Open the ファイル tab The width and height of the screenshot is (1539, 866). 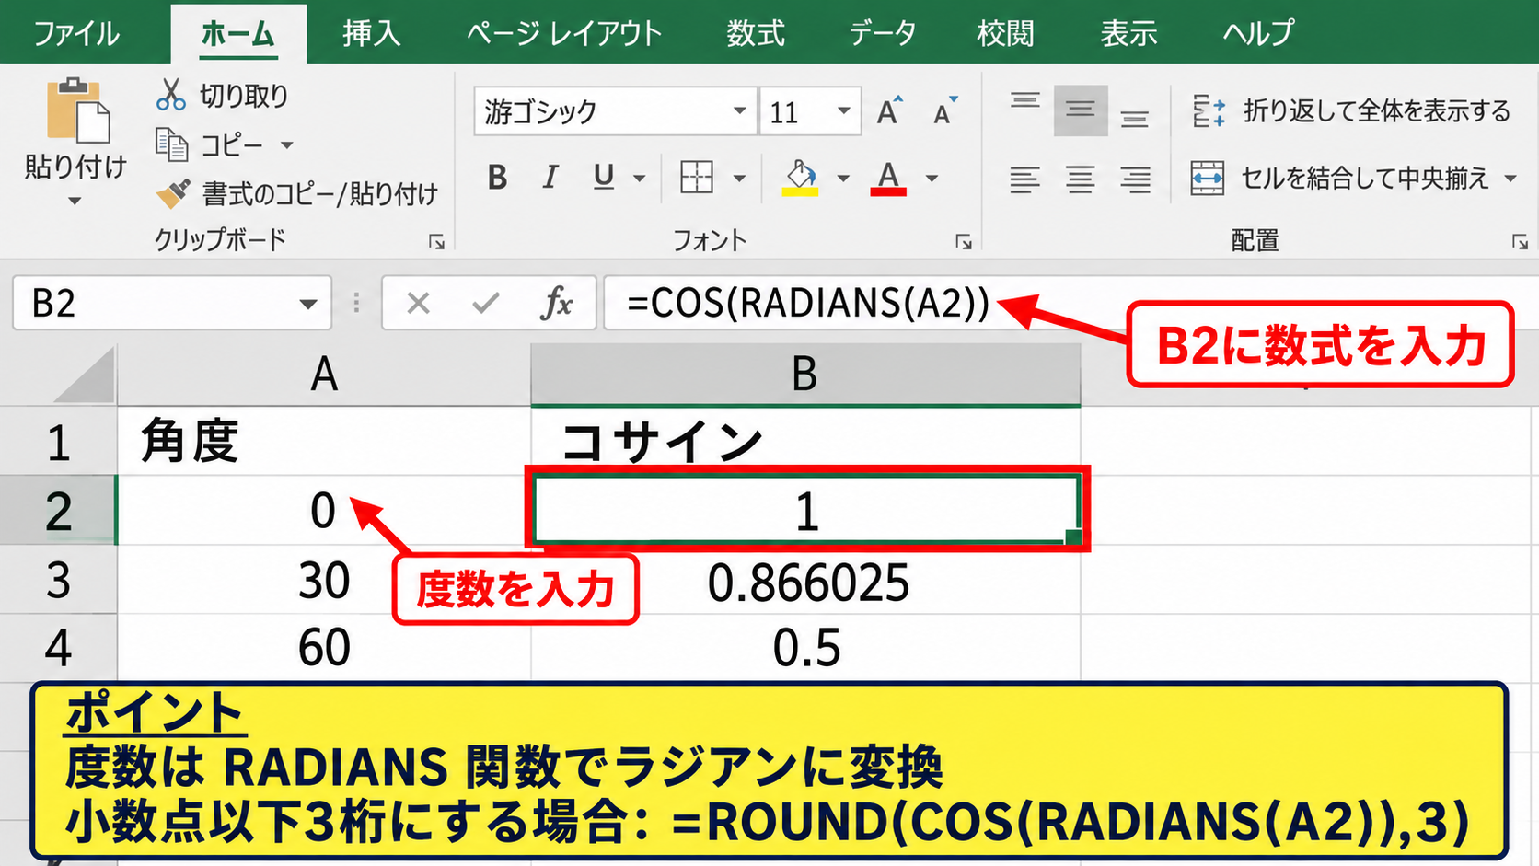pos(76,33)
